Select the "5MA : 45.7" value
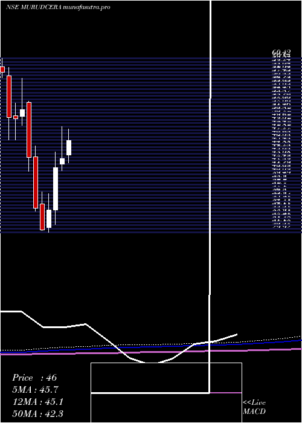302x423 pixels. coord(35,390)
